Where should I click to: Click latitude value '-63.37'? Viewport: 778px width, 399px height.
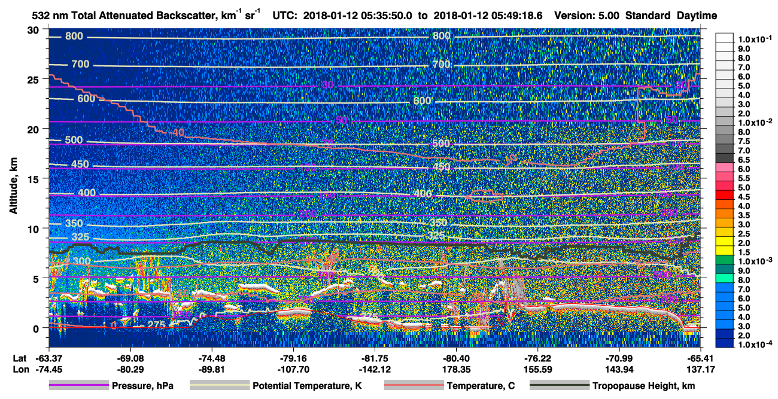coord(48,359)
